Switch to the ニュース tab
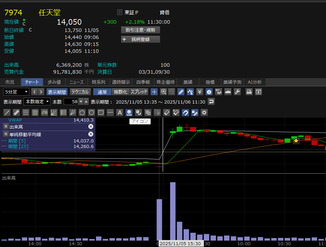326x247 pixels. coord(77,82)
